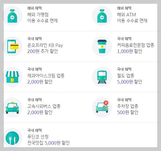Select the phone and card KB Pay icon
Image resolution: width=161 pixels, height=151 pixels.
tap(12, 46)
